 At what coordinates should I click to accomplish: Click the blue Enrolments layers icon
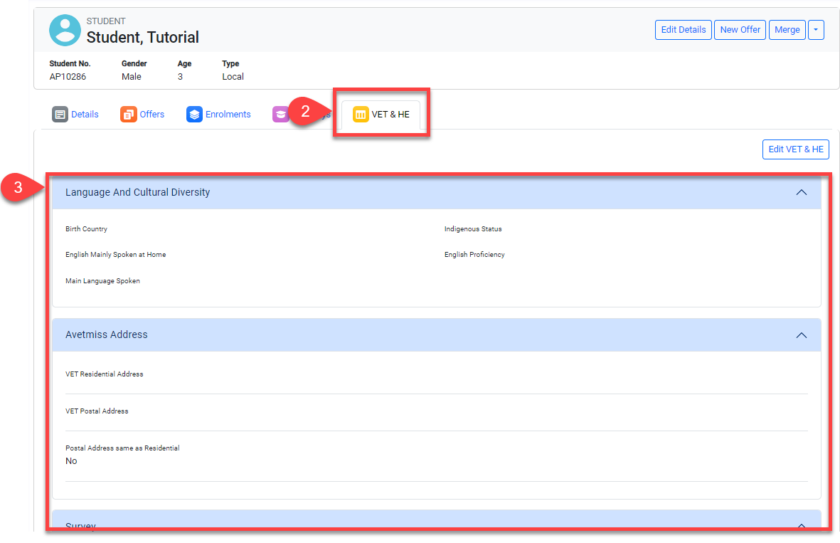[x=194, y=115]
